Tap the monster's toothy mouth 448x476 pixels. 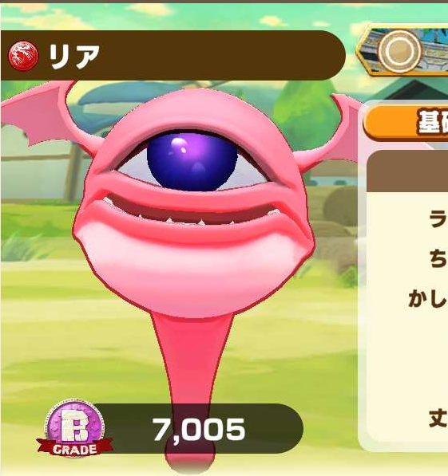click(x=192, y=213)
